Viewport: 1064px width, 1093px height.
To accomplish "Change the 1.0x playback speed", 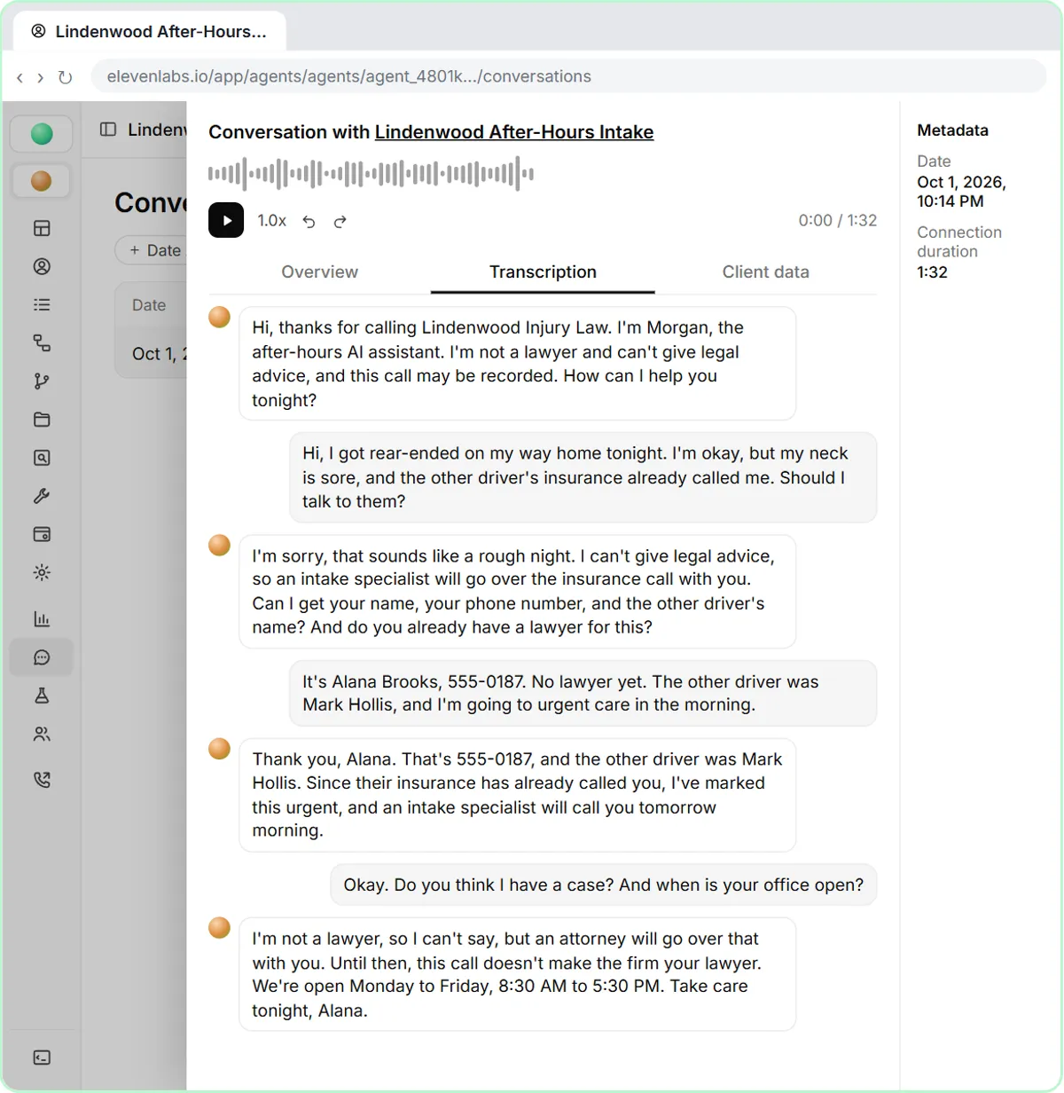I will pos(271,221).
